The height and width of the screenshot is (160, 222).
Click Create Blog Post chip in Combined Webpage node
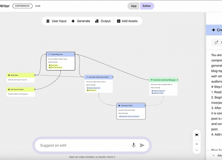158,91
